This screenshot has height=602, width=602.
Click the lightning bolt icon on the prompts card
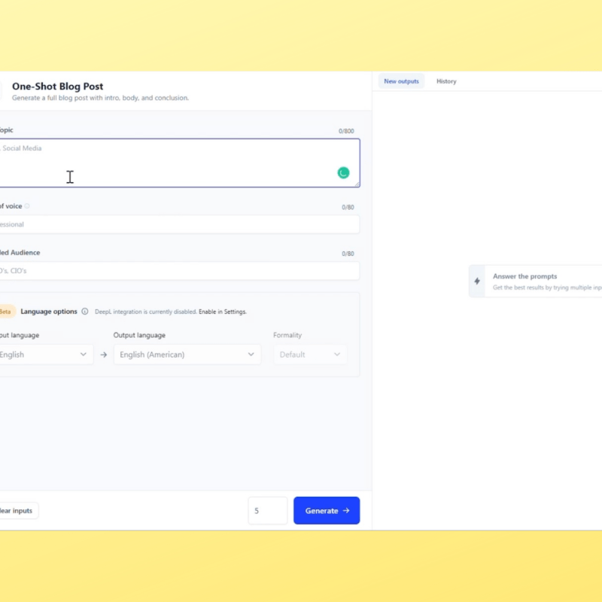pyautogui.click(x=477, y=280)
